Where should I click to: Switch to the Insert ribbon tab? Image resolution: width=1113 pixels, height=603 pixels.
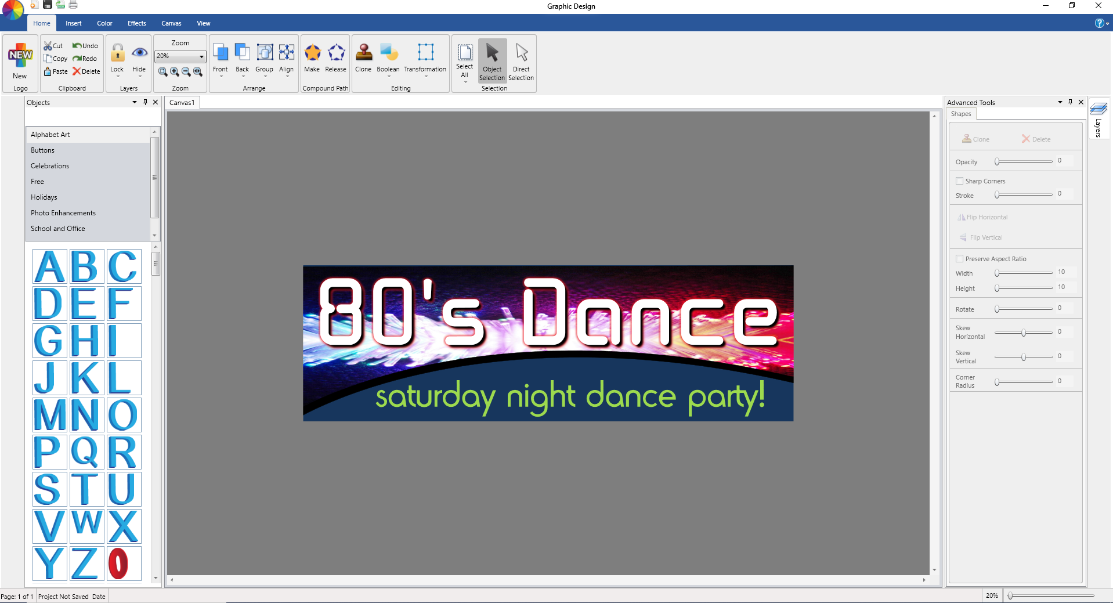point(73,23)
